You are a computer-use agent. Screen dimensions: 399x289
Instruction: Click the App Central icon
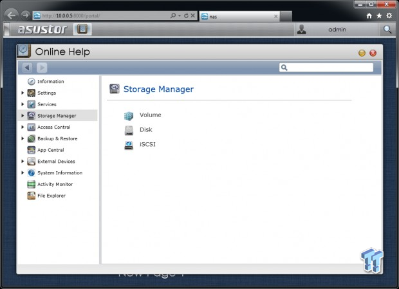pos(31,150)
